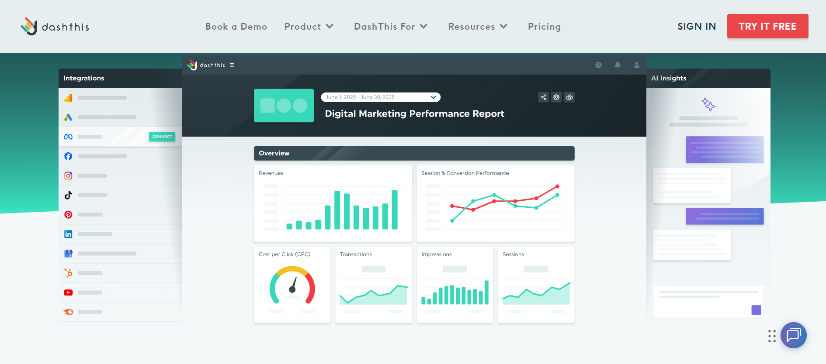Open the chat support bubble

pos(793,335)
